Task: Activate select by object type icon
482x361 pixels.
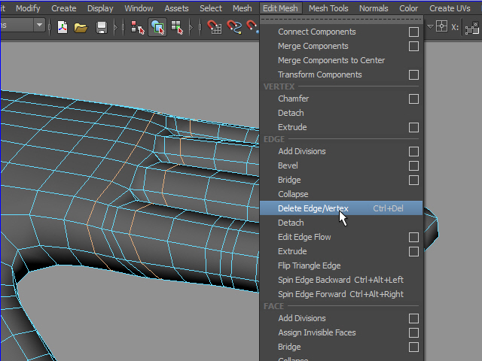Action: [x=157, y=27]
